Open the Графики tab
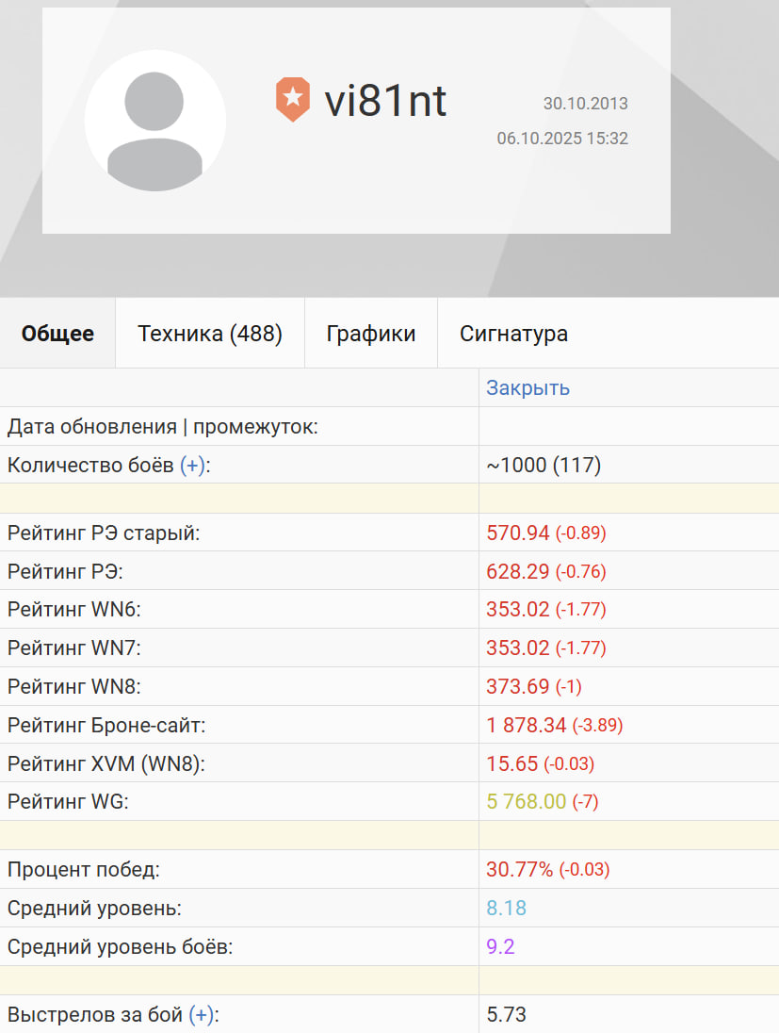 [x=371, y=334]
